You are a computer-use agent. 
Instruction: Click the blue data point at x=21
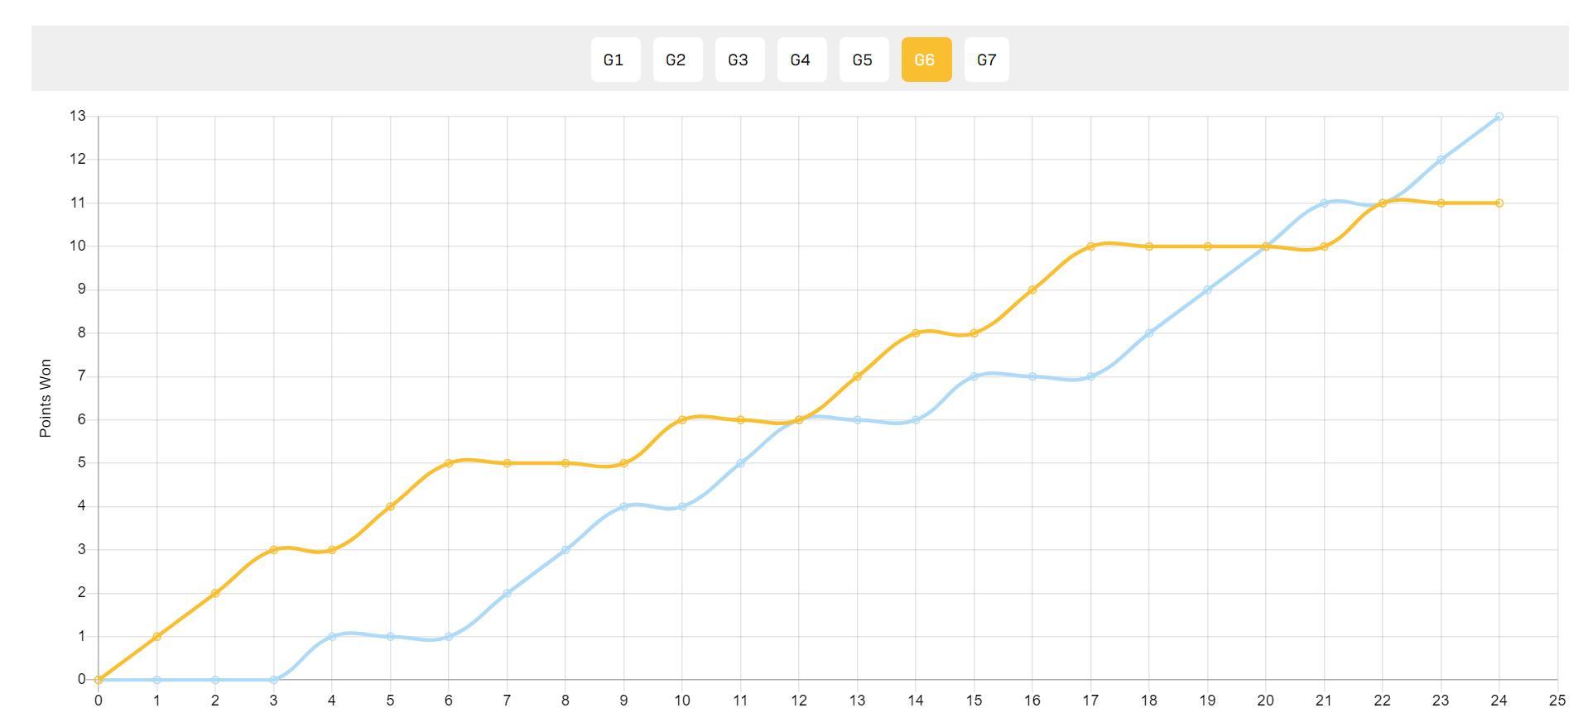pyautogui.click(x=1324, y=203)
